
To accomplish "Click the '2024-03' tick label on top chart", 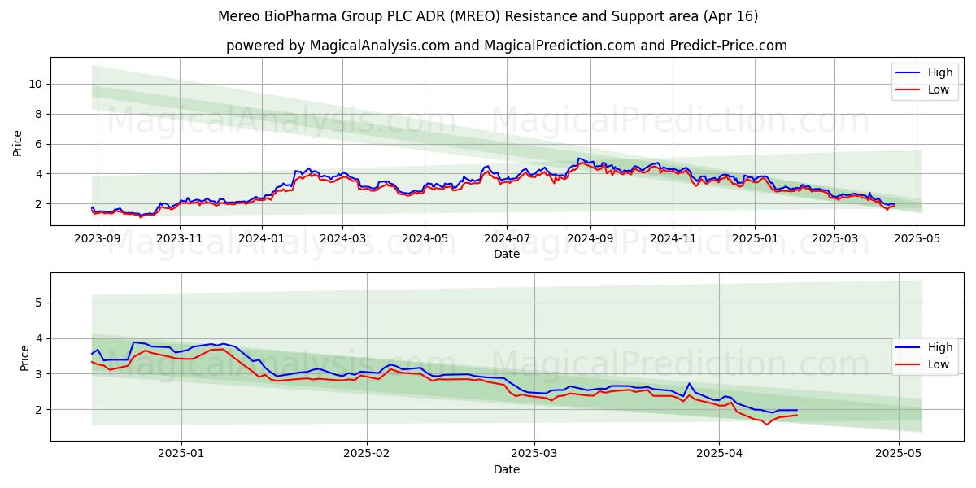I will [x=342, y=239].
